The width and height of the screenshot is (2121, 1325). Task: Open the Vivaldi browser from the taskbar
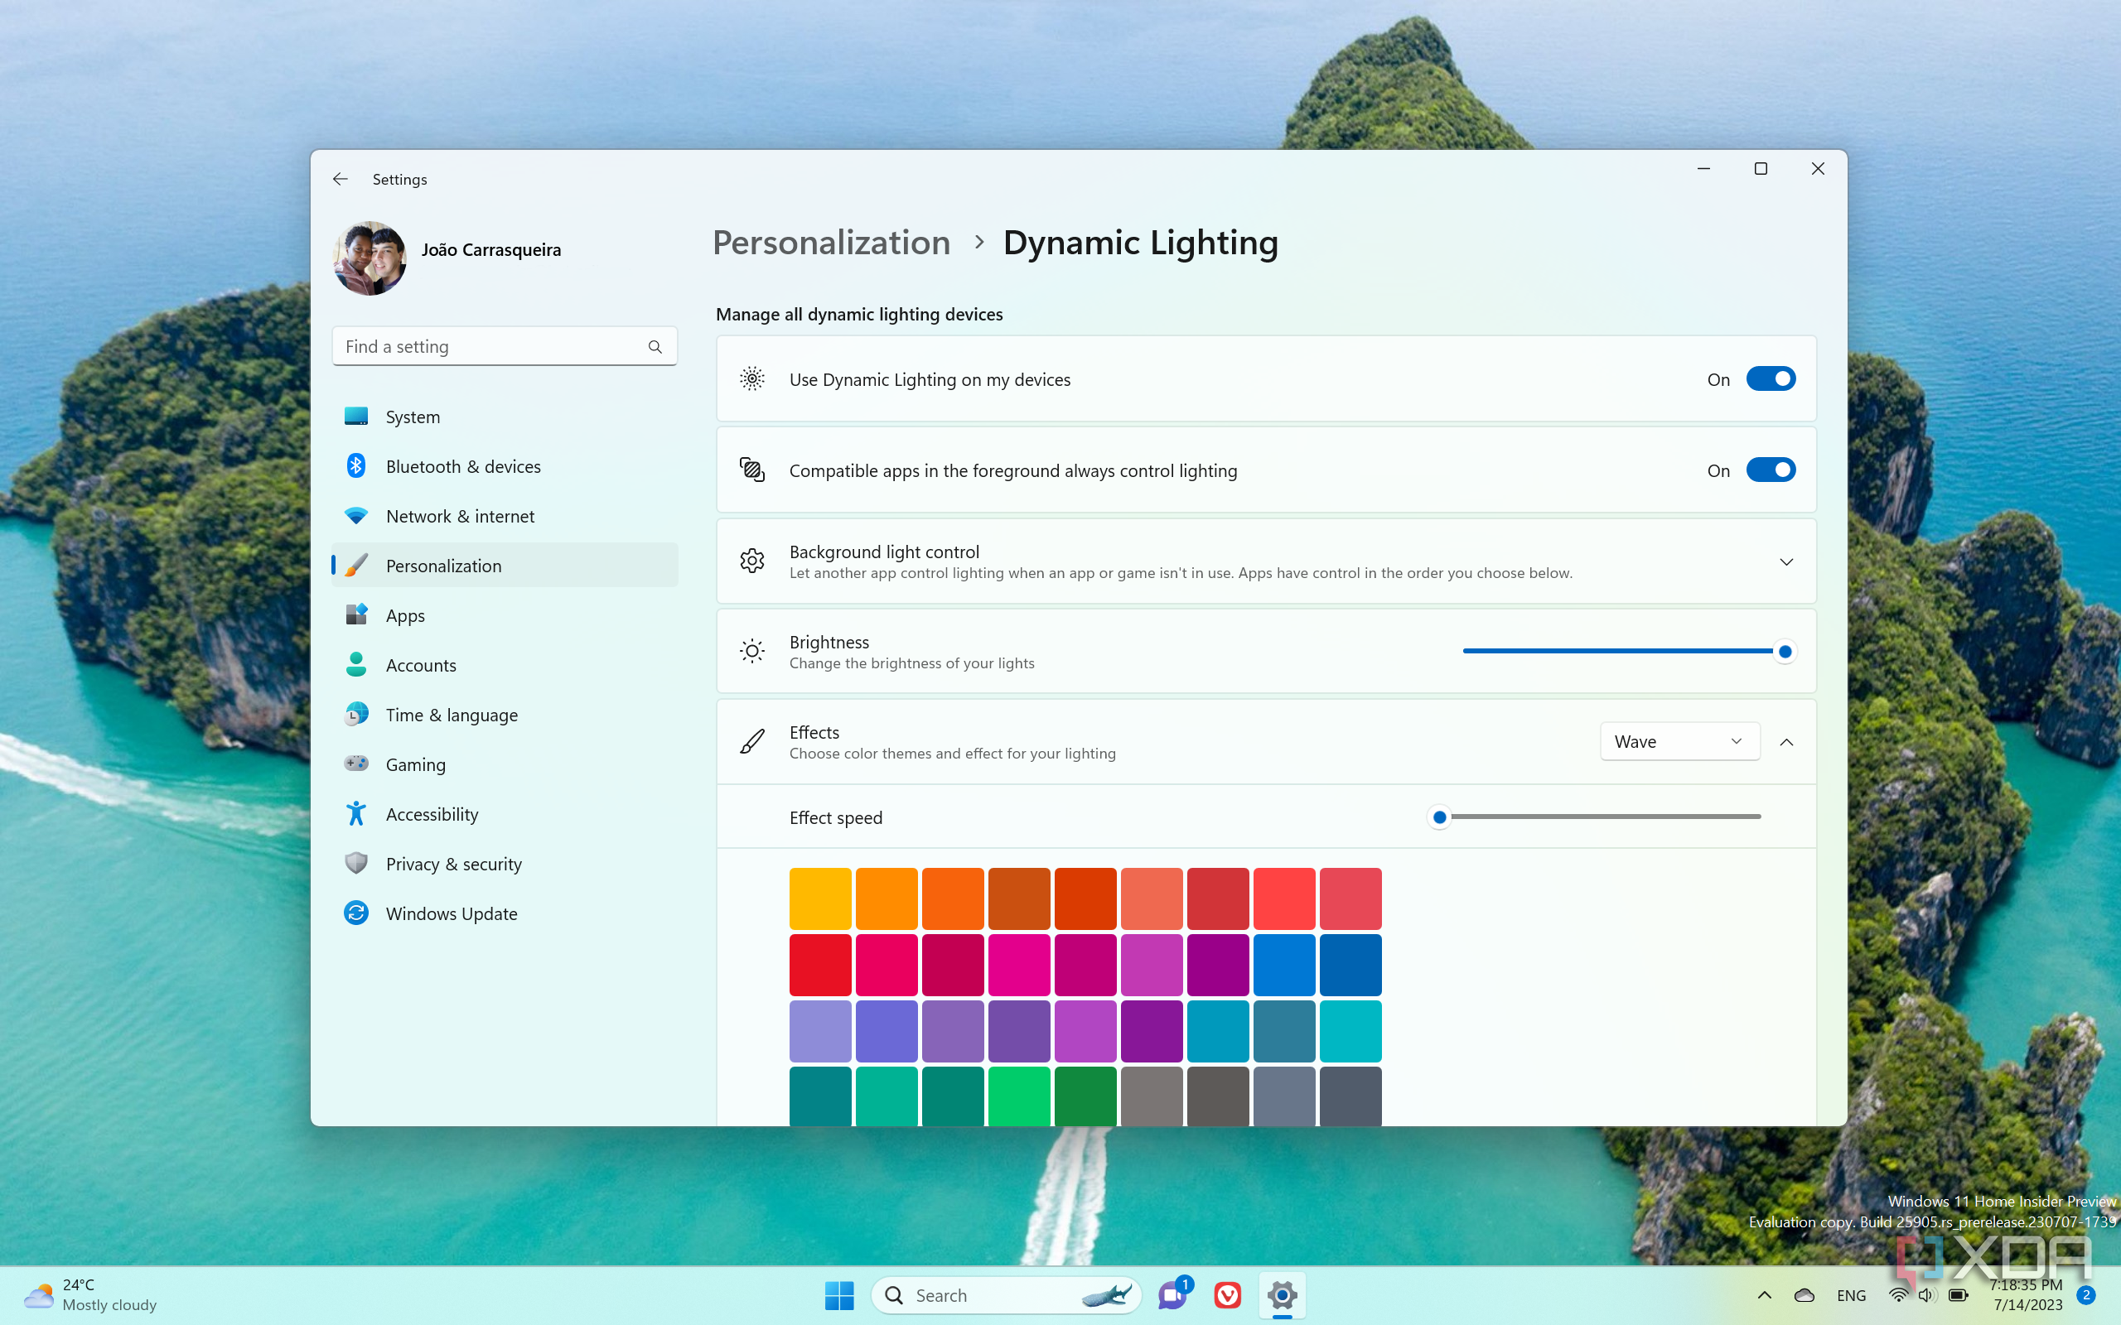coord(1227,1294)
